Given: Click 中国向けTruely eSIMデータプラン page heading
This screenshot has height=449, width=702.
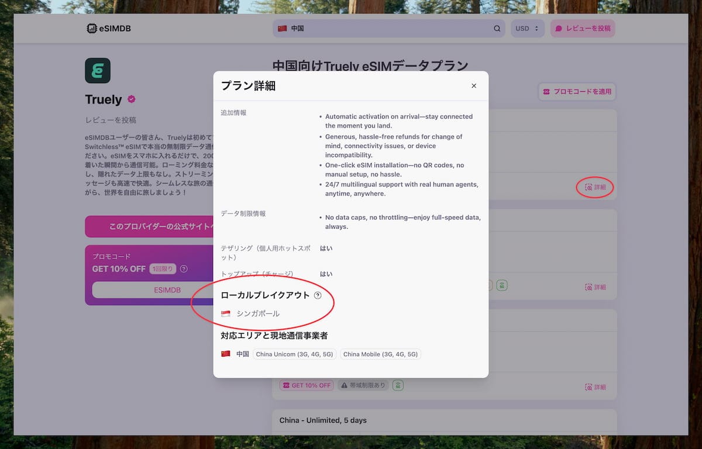Looking at the screenshot, I should 371,66.
